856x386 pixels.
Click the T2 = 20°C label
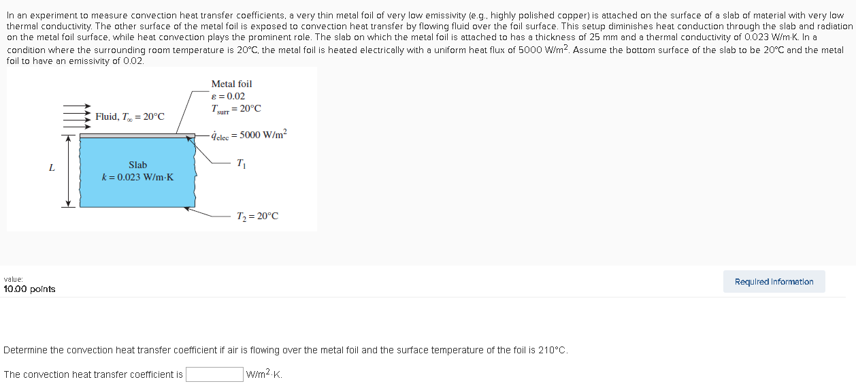257,216
